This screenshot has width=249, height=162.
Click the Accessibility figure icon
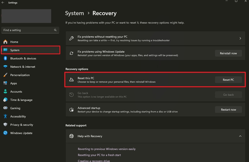pyautogui.click(x=5, y=116)
